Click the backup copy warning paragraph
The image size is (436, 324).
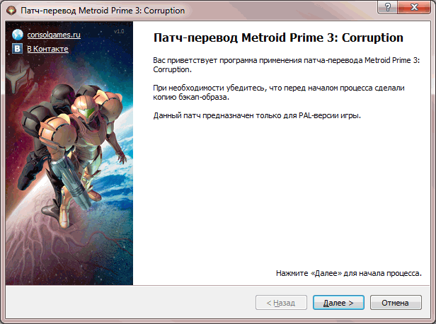pyautogui.click(x=279, y=92)
